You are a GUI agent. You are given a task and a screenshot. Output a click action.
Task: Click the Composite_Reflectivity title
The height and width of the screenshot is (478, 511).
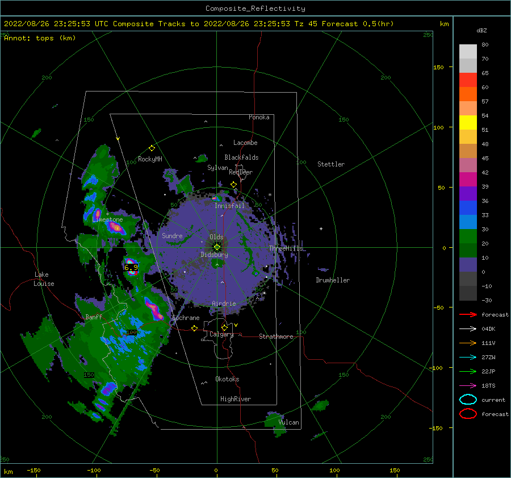[256, 9]
